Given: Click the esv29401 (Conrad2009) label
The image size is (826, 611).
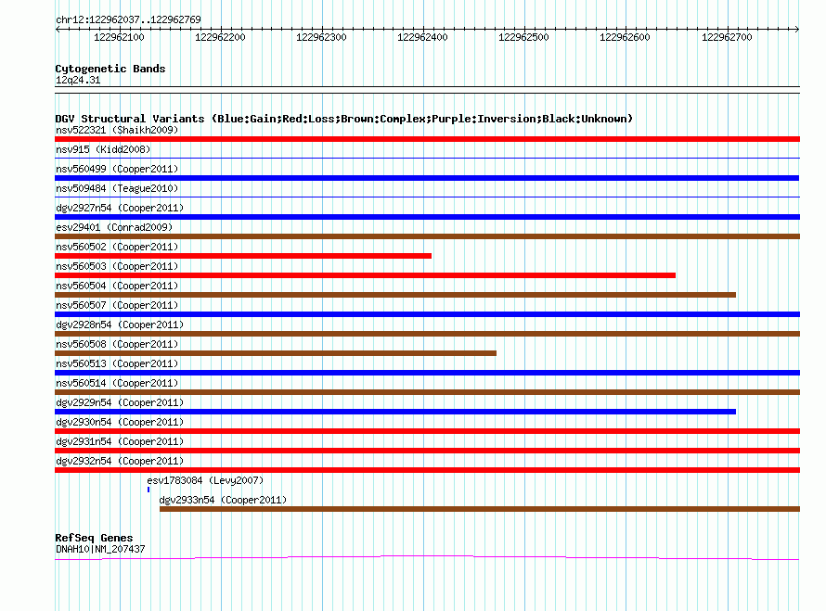Looking at the screenshot, I should coord(114,227).
